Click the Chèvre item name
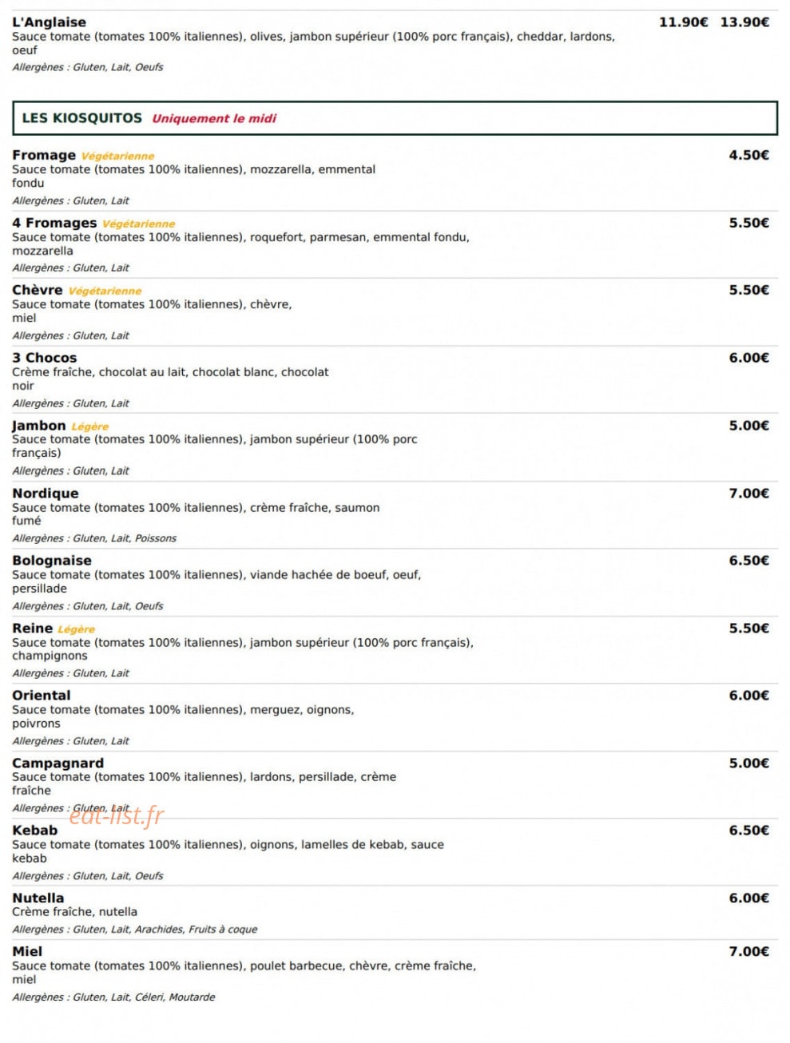790x1043 pixels. pyautogui.click(x=38, y=290)
